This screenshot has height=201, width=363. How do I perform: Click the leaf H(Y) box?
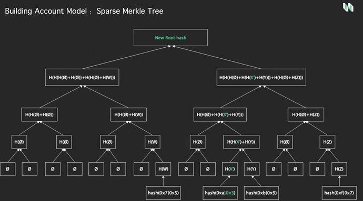(251, 169)
